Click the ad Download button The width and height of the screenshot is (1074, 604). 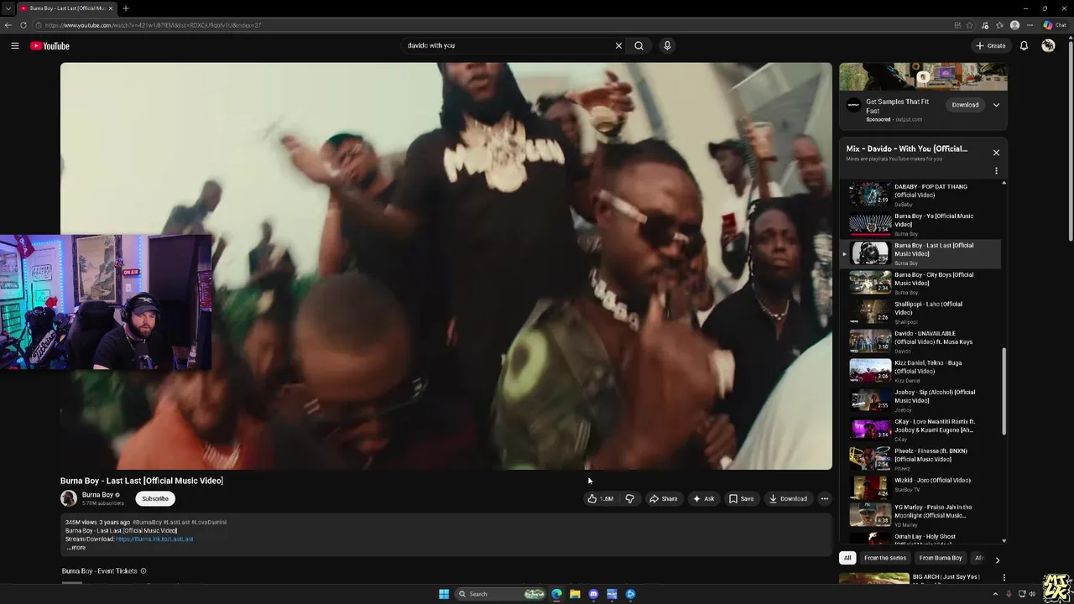click(965, 105)
